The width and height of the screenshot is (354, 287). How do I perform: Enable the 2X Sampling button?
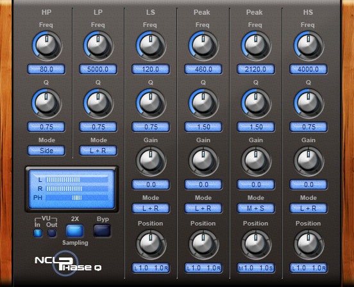(75, 231)
